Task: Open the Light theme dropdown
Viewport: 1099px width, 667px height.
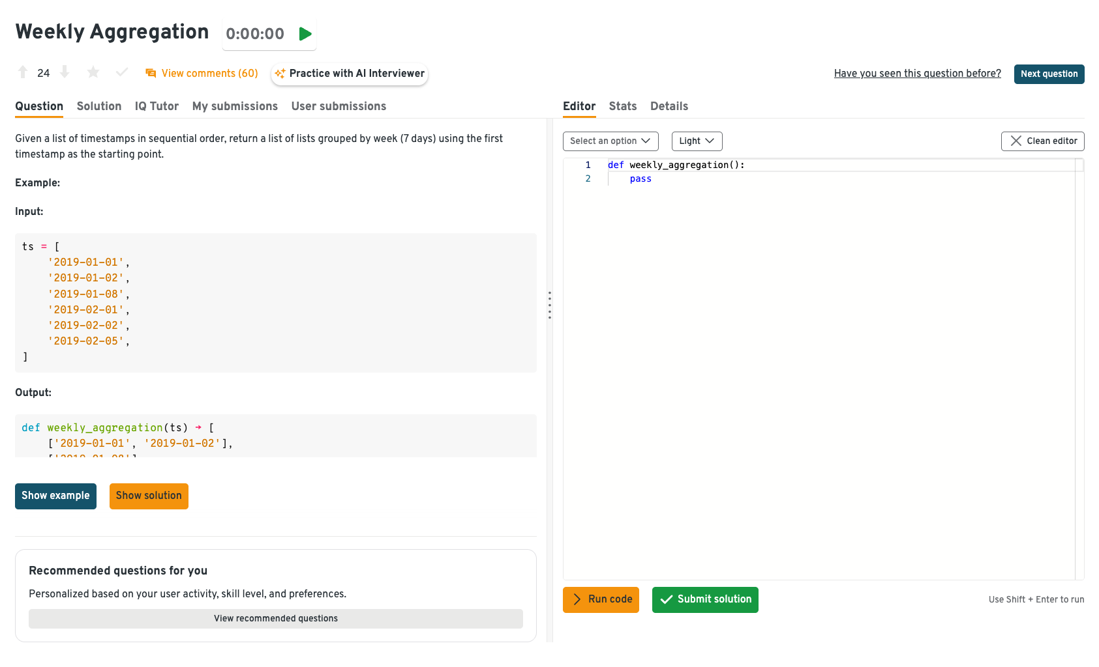Action: tap(697, 141)
